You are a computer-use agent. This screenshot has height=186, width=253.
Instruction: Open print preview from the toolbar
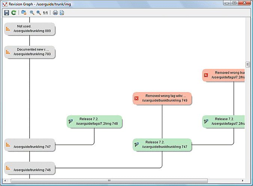tap(62, 13)
